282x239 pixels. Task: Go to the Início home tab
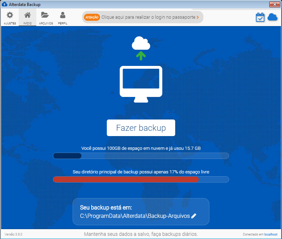[x=27, y=18]
